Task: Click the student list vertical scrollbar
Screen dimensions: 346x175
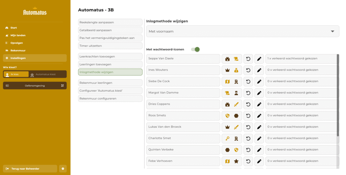Action: tap(338, 94)
